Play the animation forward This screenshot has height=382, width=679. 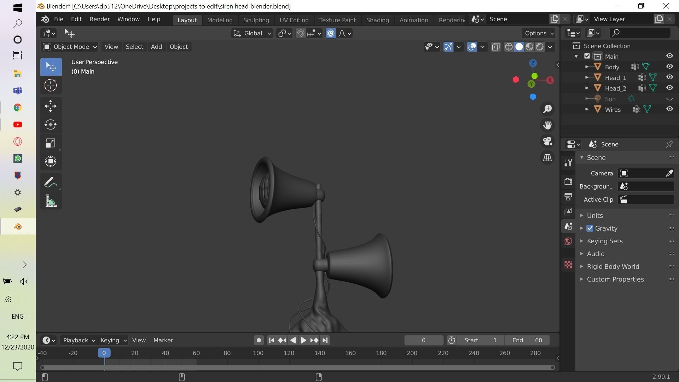click(303, 340)
